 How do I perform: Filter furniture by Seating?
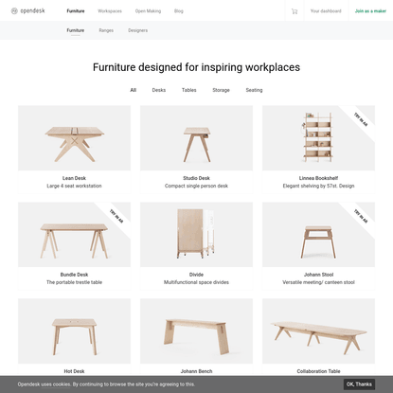[x=254, y=90]
